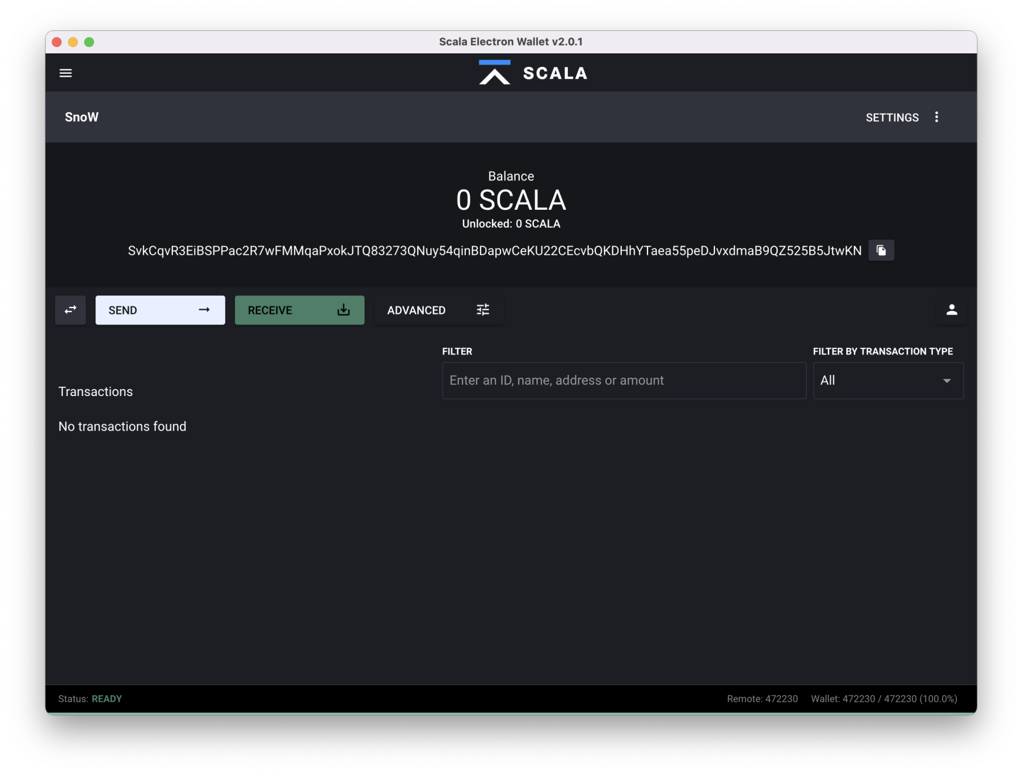
Task: Click the SEND button
Action: (160, 310)
